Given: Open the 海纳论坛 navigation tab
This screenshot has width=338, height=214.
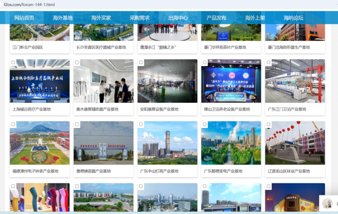Looking at the screenshot, I should click(x=293, y=18).
